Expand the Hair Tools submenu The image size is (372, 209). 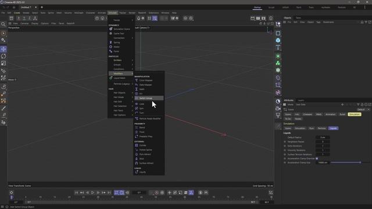(121, 110)
